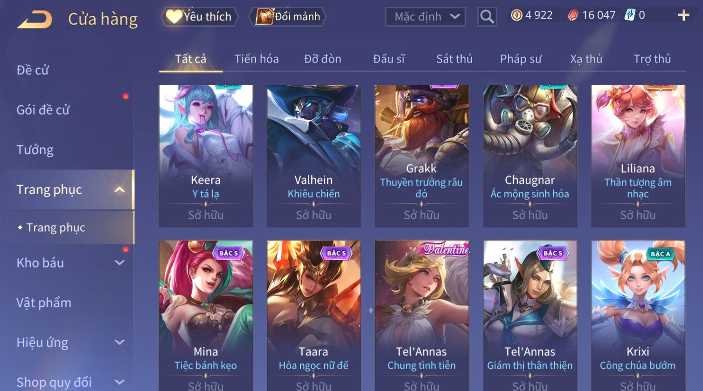Open Đổi mảnh chest exchange button
The width and height of the screenshot is (703, 391).
288,17
